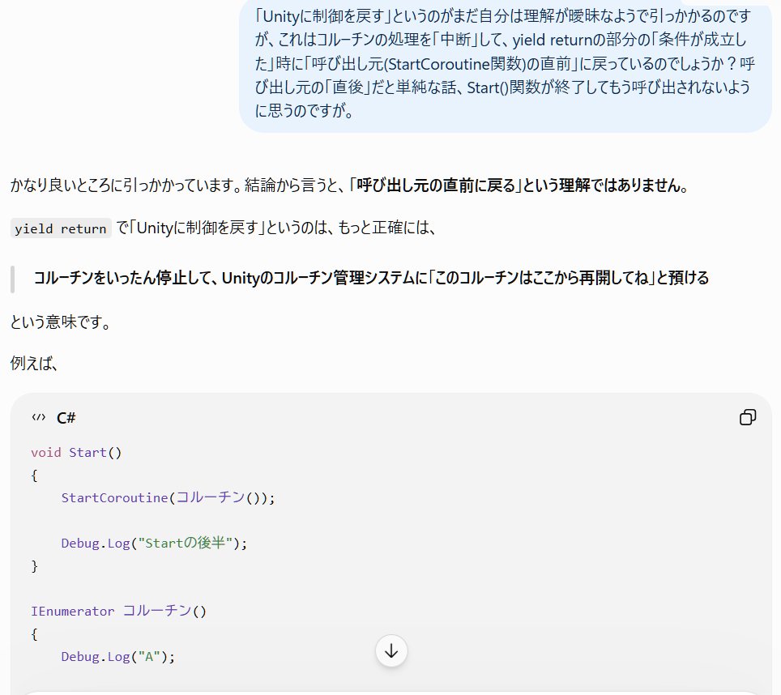This screenshot has width=781, height=695.
Task: Click the code icon beside C# label
Action: (x=38, y=417)
